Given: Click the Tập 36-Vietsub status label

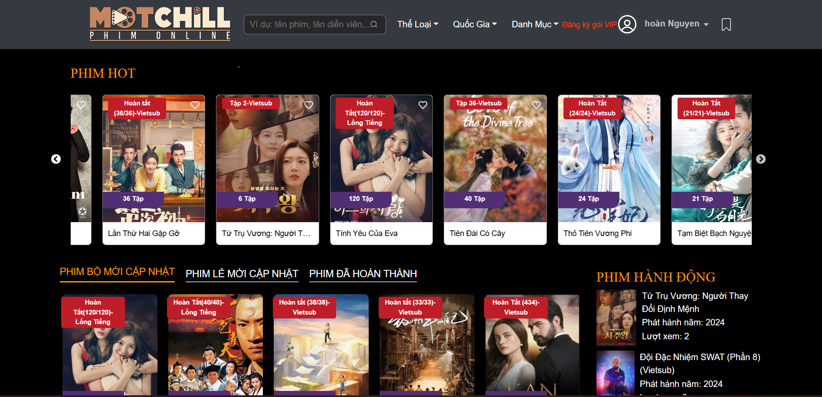Looking at the screenshot, I should [x=478, y=103].
